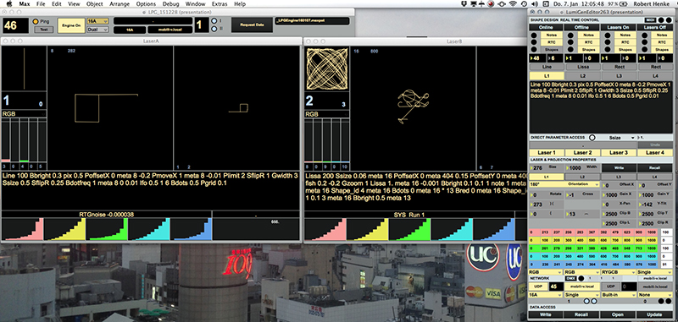Open the None dropdown
The width and height of the screenshot is (678, 322).
tap(654, 295)
